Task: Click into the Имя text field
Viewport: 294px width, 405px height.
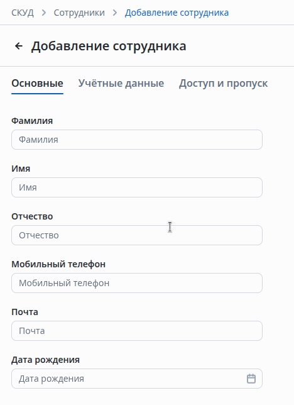Action: click(x=137, y=187)
